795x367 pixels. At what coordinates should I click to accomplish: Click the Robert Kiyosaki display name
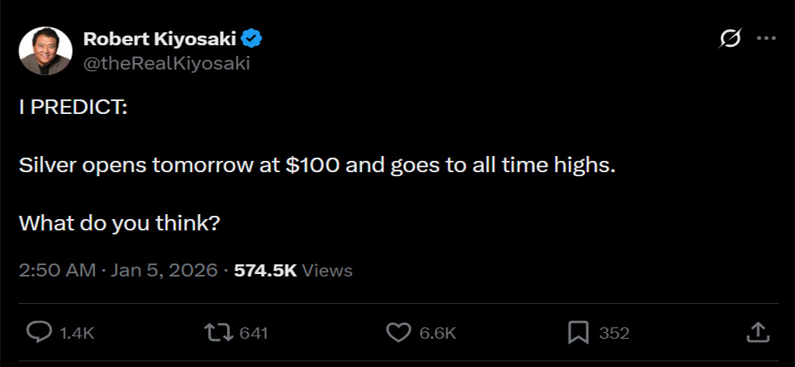click(158, 38)
